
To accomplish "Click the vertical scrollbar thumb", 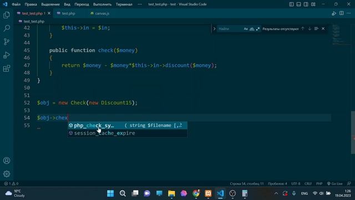I will pyautogui.click(x=353, y=132).
